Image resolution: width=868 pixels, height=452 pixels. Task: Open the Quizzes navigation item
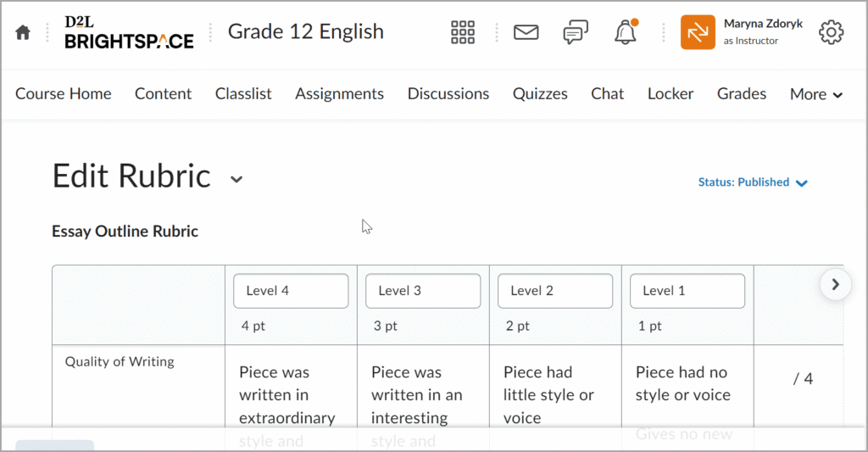click(x=540, y=94)
